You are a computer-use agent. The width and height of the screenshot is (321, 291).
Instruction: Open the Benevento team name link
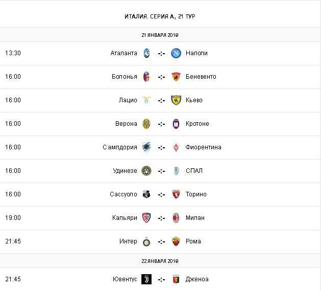tap(201, 77)
